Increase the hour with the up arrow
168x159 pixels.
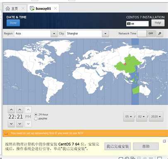[11, 110]
